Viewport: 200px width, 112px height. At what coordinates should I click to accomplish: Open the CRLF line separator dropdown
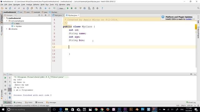tap(183, 105)
